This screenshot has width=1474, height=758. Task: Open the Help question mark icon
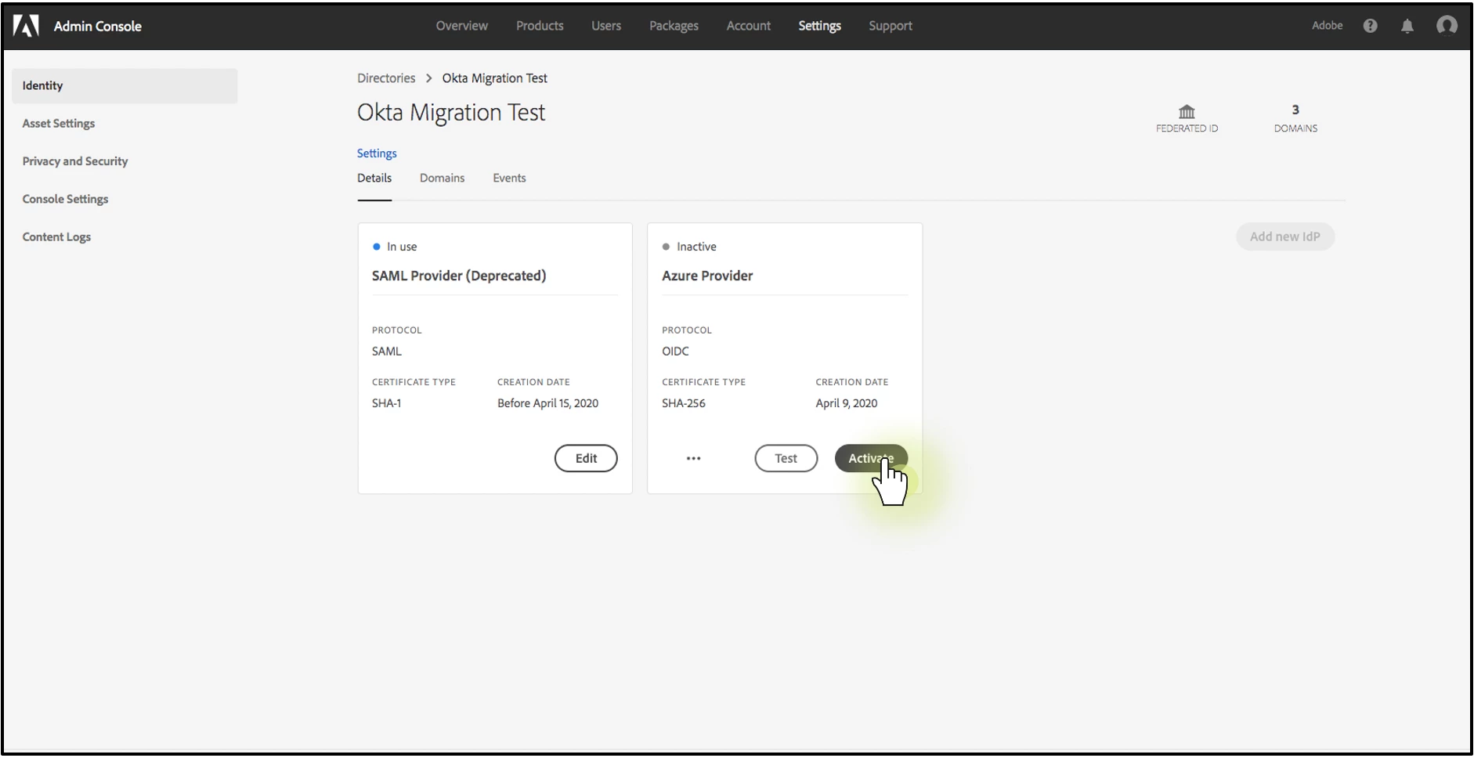coord(1370,26)
